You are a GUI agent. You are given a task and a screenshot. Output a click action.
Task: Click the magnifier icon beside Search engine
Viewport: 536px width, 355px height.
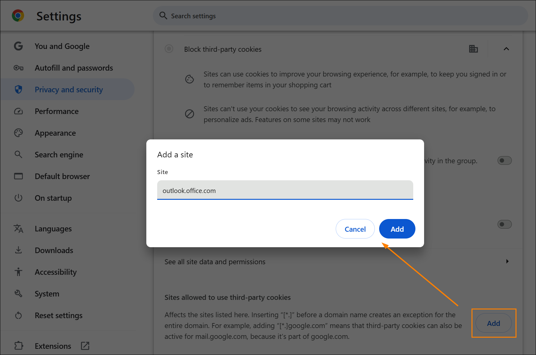coord(18,154)
